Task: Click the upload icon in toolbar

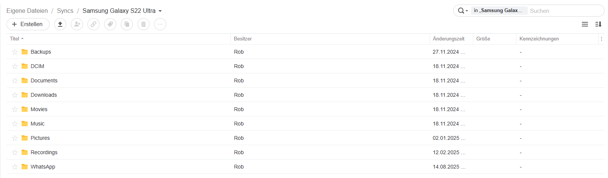Action: click(x=60, y=24)
